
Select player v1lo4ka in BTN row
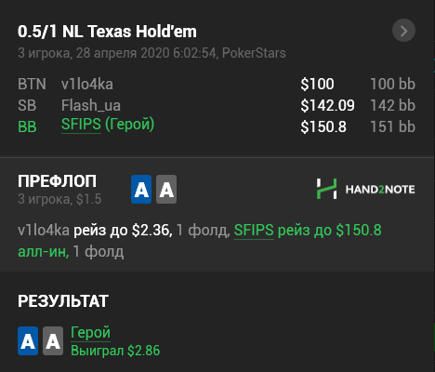(x=87, y=85)
